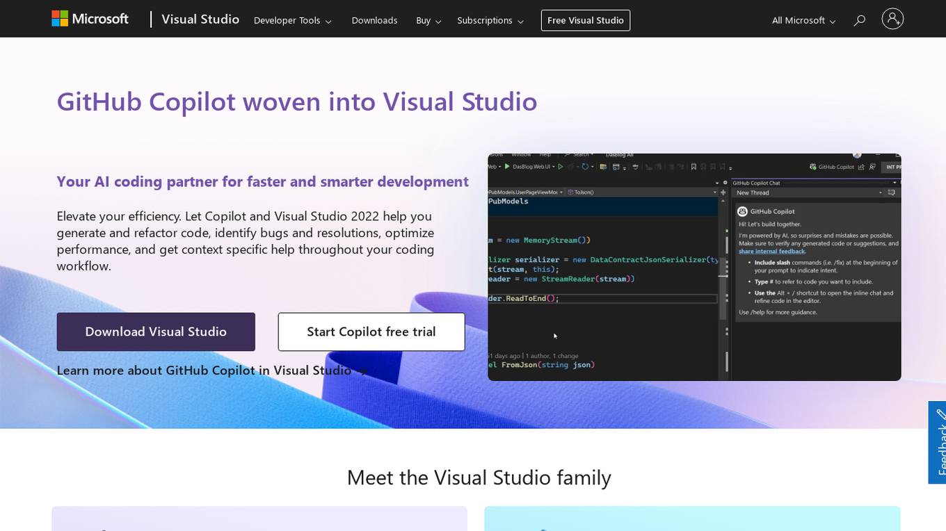Expand the Developer Tools menu

tap(292, 20)
